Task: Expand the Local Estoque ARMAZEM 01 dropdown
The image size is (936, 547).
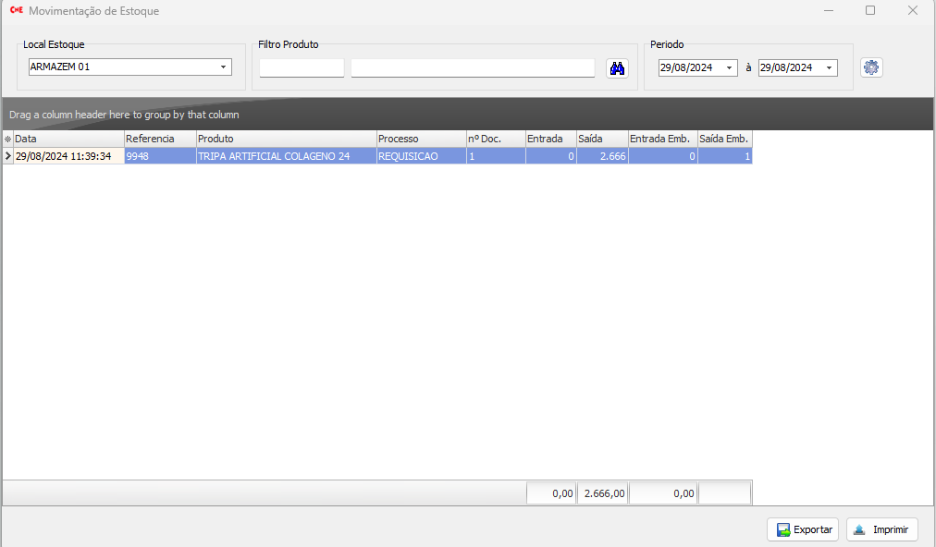Action: [223, 67]
